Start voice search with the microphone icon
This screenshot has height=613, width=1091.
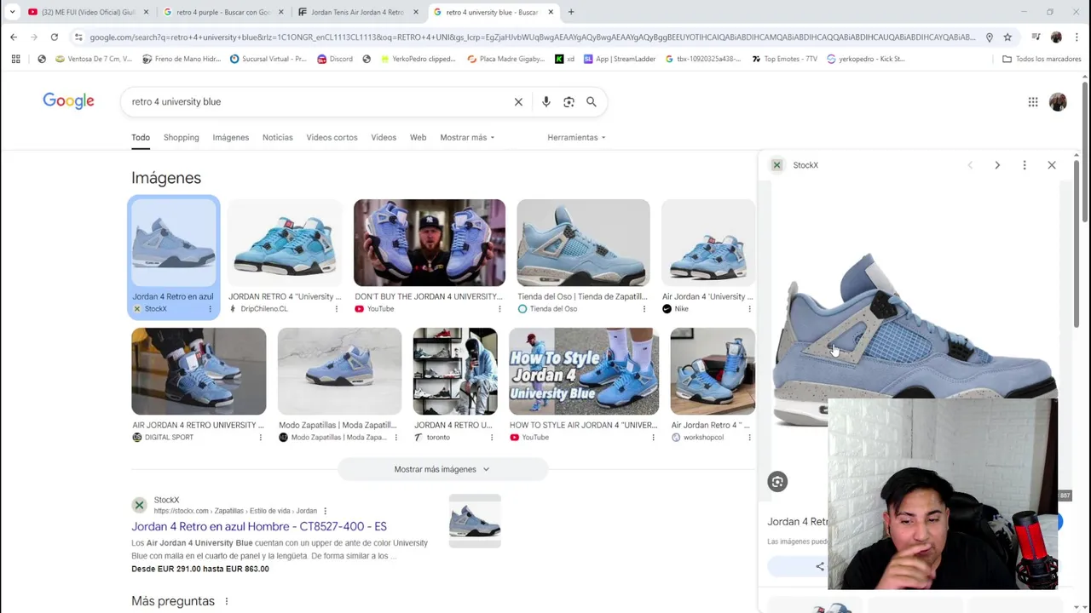546,101
